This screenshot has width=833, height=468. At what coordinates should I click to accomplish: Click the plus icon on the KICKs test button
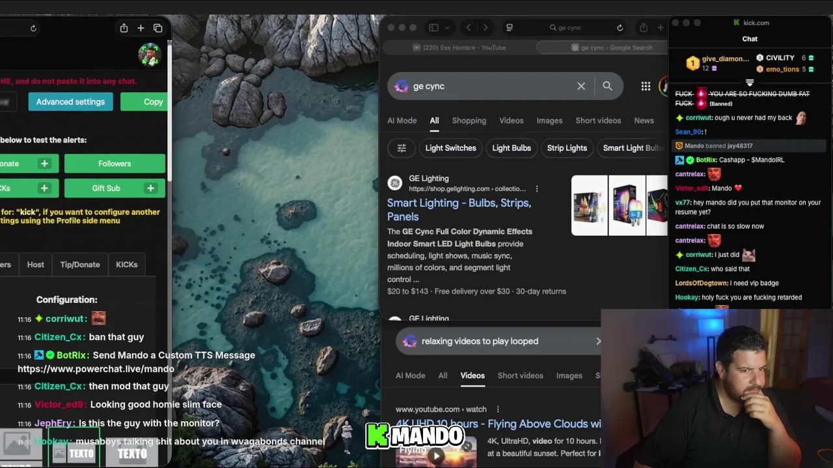pyautogui.click(x=44, y=188)
